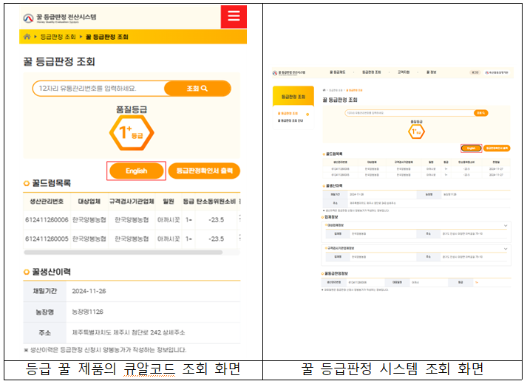Expand the 대상업체정보 section chevron
This screenshot has height=384, width=527.
click(506, 224)
